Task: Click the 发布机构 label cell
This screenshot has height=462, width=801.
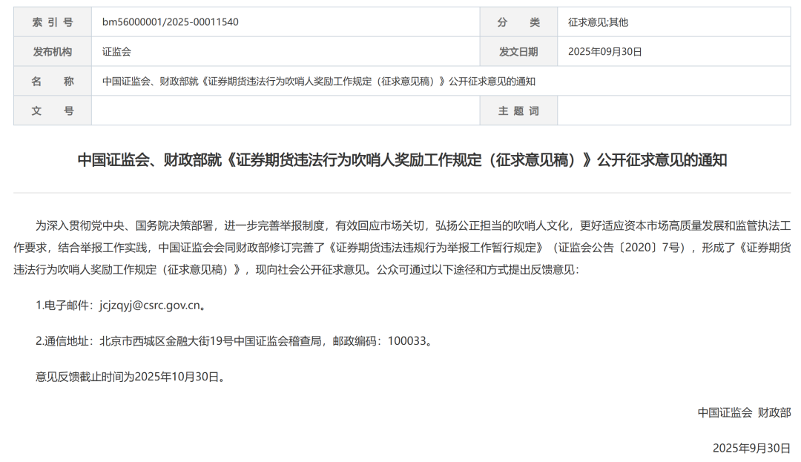Action: pyautogui.click(x=53, y=52)
